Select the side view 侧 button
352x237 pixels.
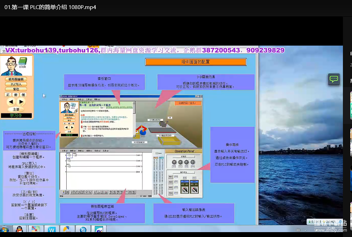tap(24, 94)
